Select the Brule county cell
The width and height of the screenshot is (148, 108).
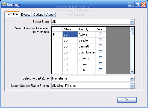[x=87, y=70]
